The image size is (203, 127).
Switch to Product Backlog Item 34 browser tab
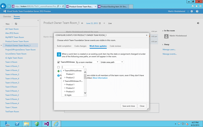tap(113, 7)
